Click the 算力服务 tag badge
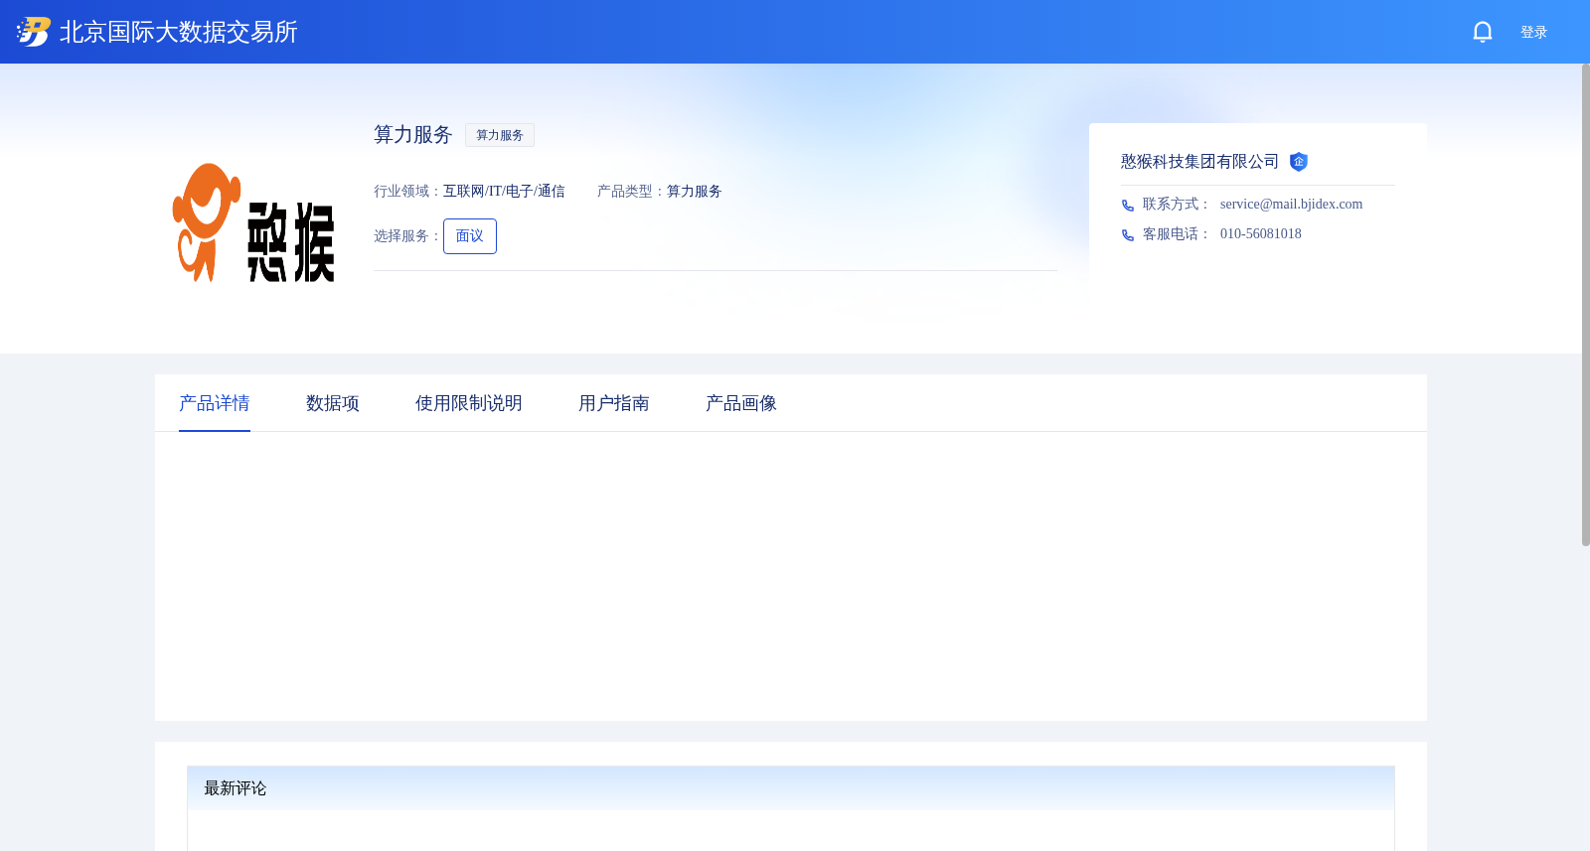Image resolution: width=1590 pixels, height=851 pixels. click(500, 135)
